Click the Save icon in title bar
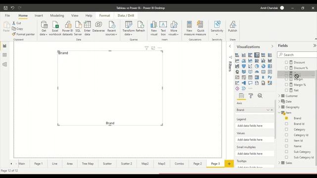 pyautogui.click(x=5, y=8)
